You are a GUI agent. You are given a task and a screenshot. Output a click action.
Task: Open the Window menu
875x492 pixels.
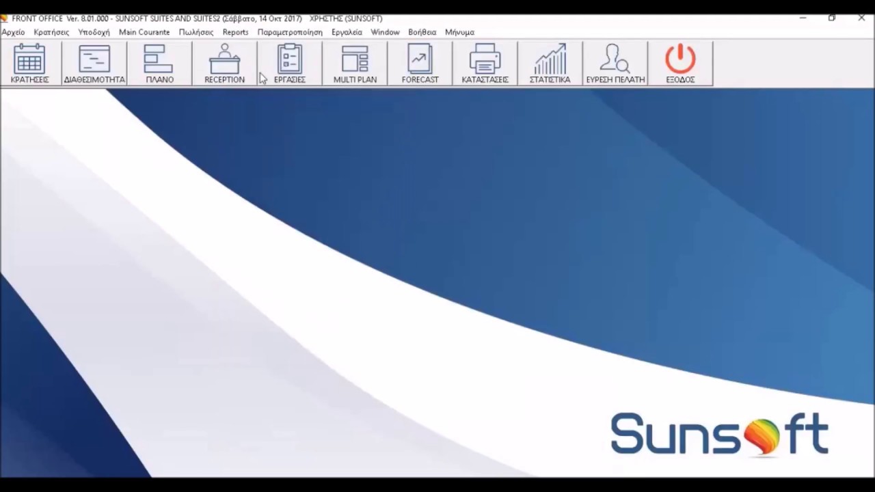click(385, 32)
